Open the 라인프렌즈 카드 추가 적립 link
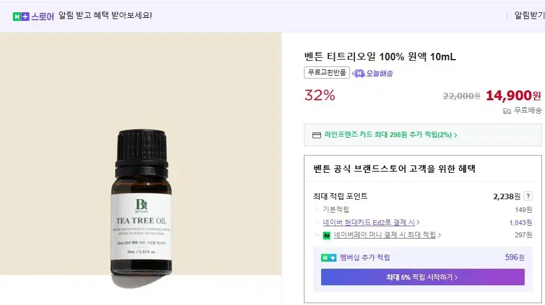This screenshot has width=545, height=305. click(388, 135)
